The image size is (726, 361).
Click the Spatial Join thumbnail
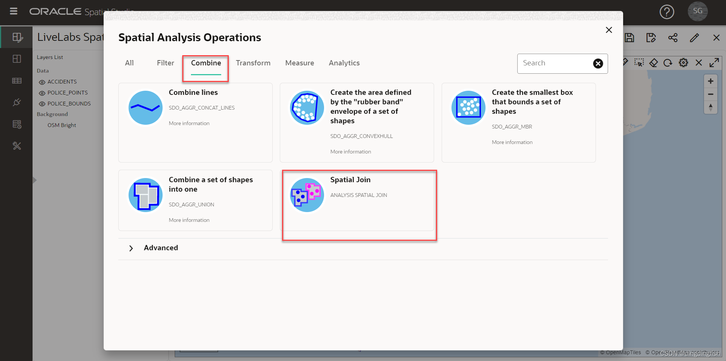(x=307, y=195)
